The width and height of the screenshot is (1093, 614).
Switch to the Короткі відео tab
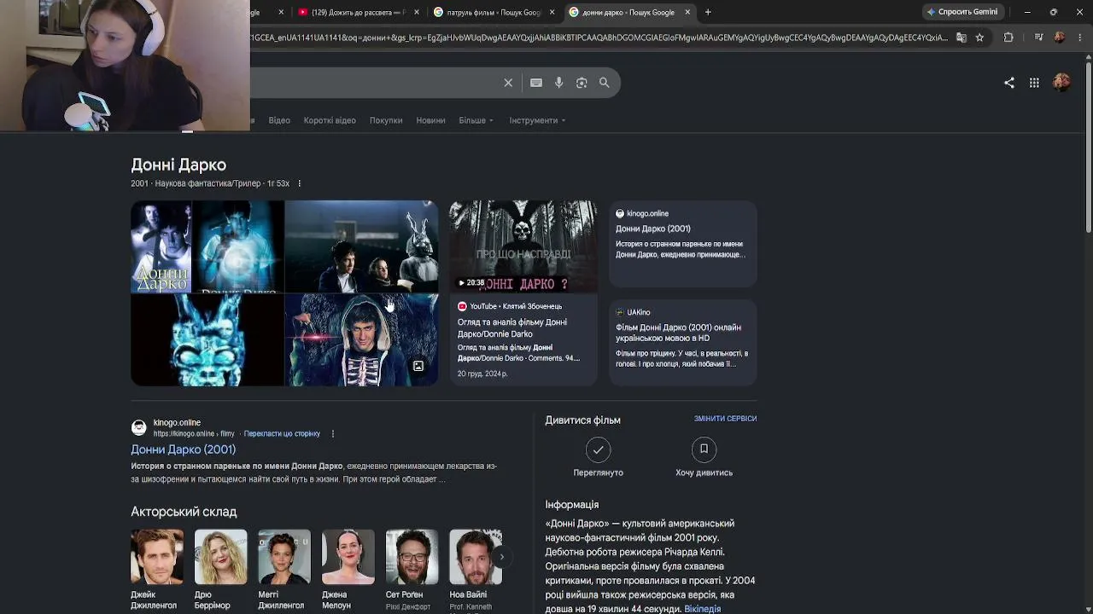(x=330, y=120)
